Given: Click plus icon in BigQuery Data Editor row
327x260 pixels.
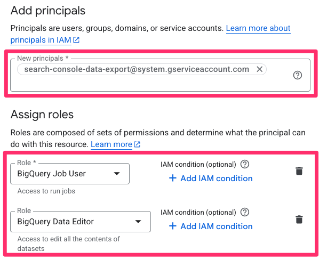Looking at the screenshot, I should [172, 226].
